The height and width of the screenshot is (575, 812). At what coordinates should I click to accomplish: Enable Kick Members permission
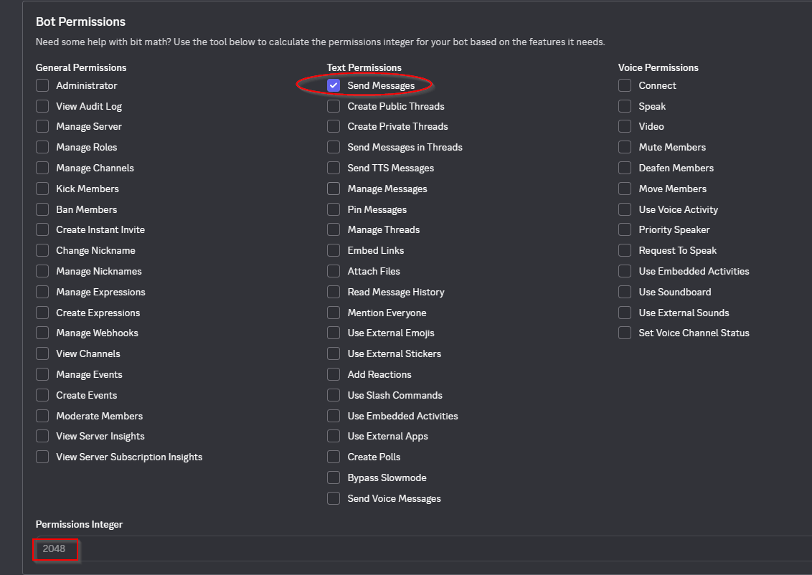pyautogui.click(x=42, y=189)
